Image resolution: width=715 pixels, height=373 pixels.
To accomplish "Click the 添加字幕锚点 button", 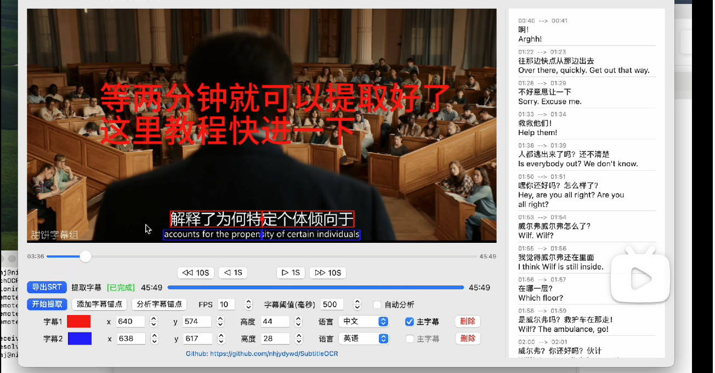I will tap(99, 304).
